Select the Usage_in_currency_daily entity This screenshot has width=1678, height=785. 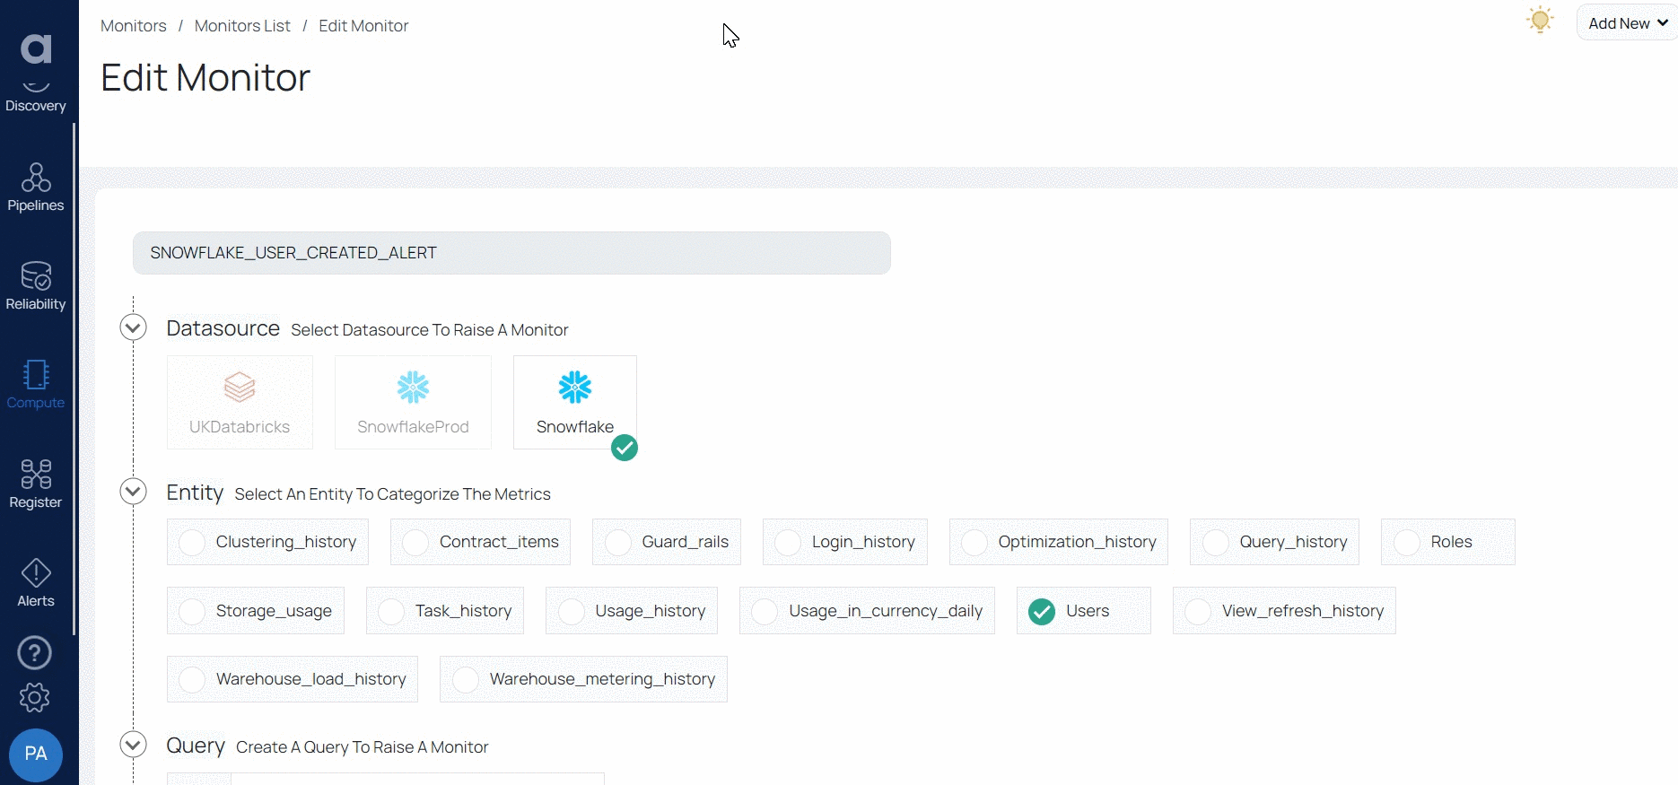pos(867,611)
